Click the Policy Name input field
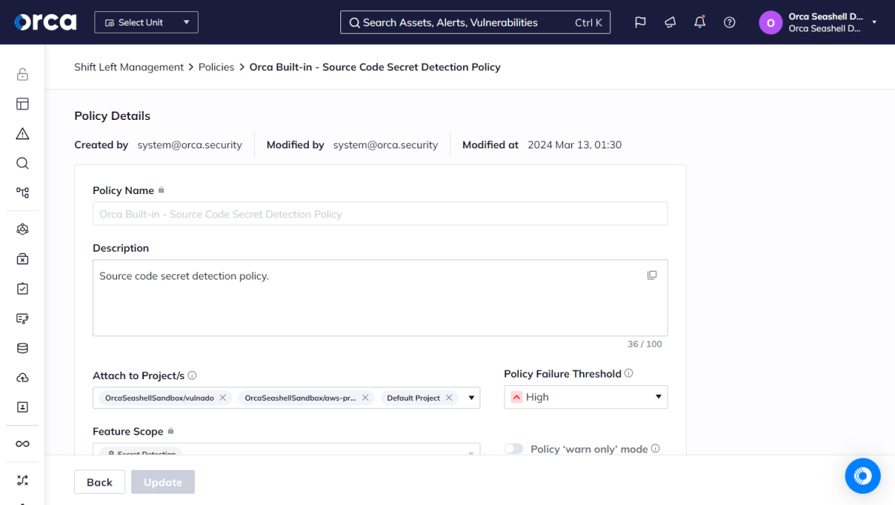The width and height of the screenshot is (895, 505). pos(379,214)
